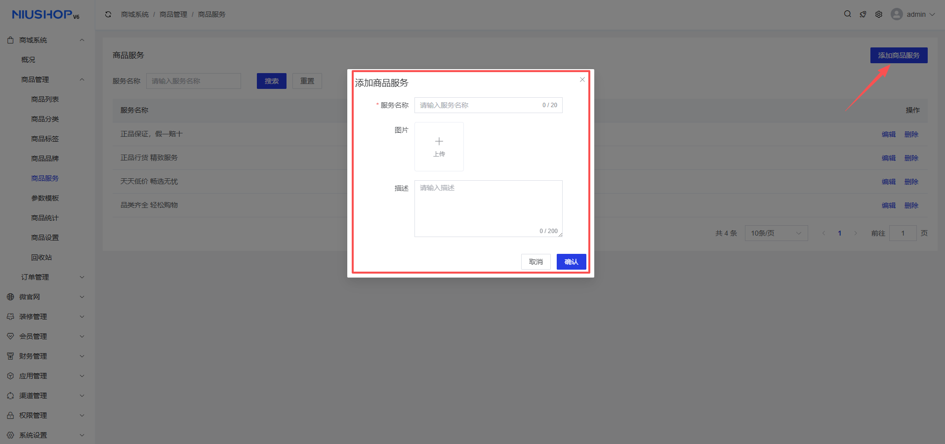Click 编辑 for 正品保证，假一赔十
Screen dimensions: 945x444
click(889, 134)
